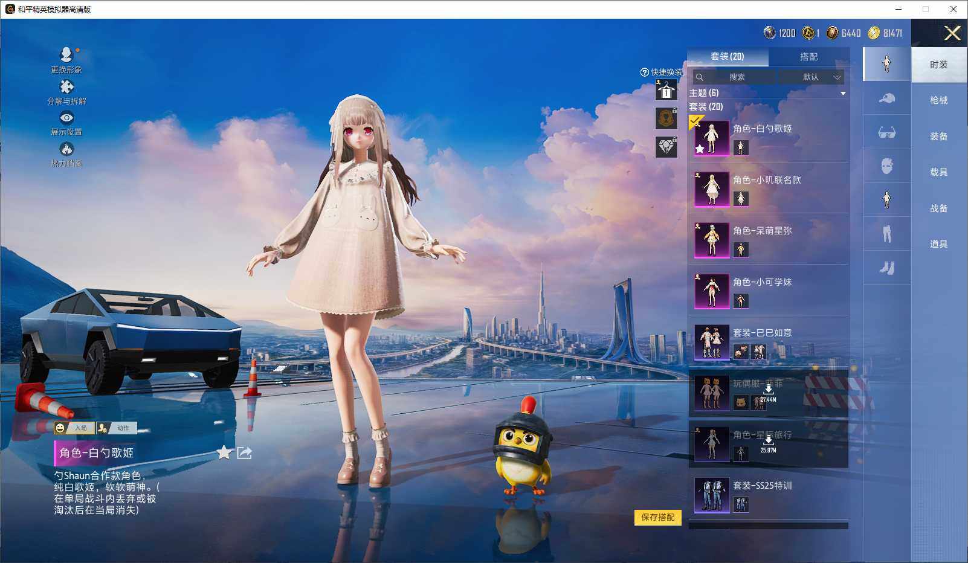968x563 pixels.
Task: Select the pants category icon
Action: click(886, 233)
